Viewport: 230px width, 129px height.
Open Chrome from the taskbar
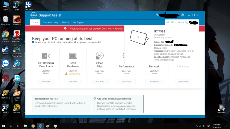(x=33, y=126)
